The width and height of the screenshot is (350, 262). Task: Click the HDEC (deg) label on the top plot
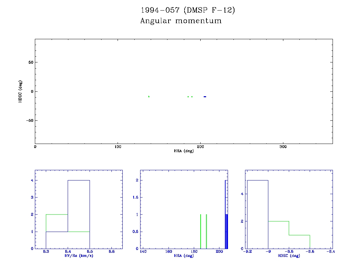click(x=21, y=91)
